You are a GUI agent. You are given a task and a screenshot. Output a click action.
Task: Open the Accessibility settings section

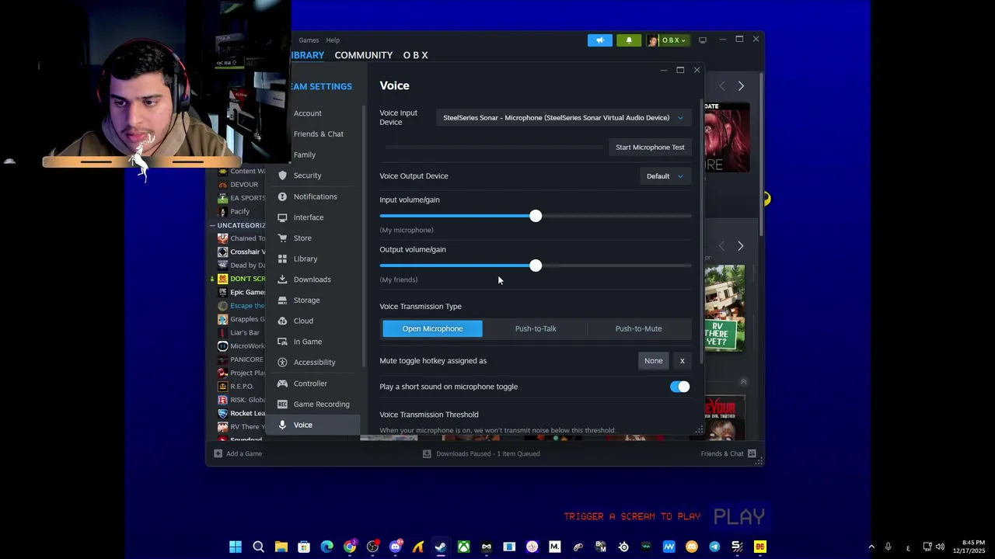pyautogui.click(x=314, y=363)
